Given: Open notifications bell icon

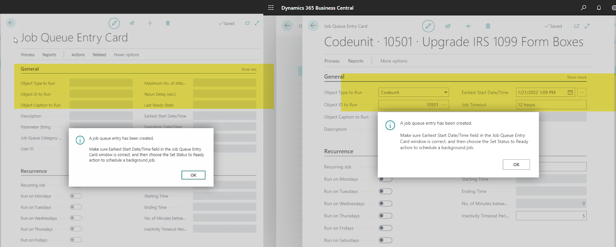Looking at the screenshot, I should point(599,8).
